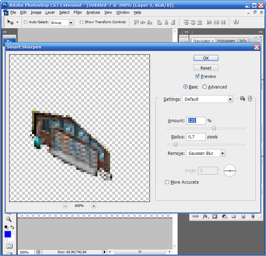
Task: Zoom in preview with plus button
Action: coord(94,206)
